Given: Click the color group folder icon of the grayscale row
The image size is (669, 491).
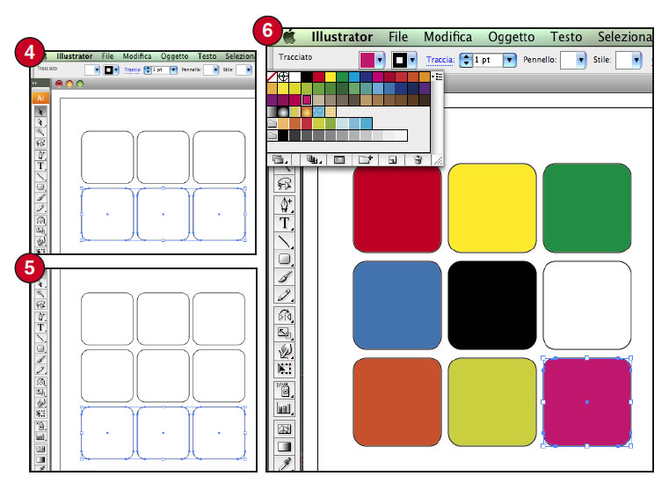Looking at the screenshot, I should tap(273, 136).
